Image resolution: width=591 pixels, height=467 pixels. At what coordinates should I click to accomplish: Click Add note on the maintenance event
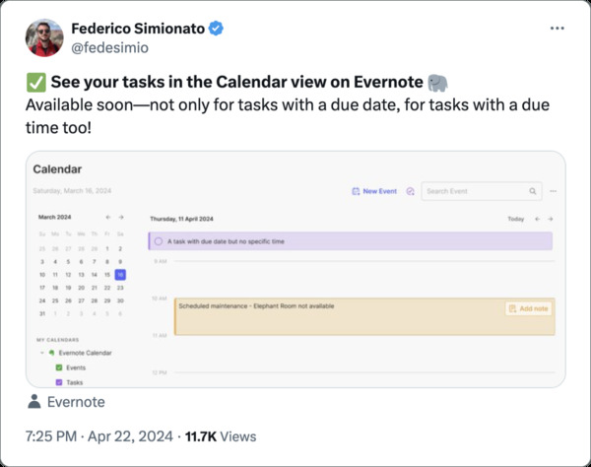527,308
